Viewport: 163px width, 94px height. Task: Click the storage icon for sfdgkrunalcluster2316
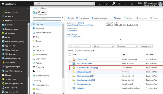coord(74,76)
